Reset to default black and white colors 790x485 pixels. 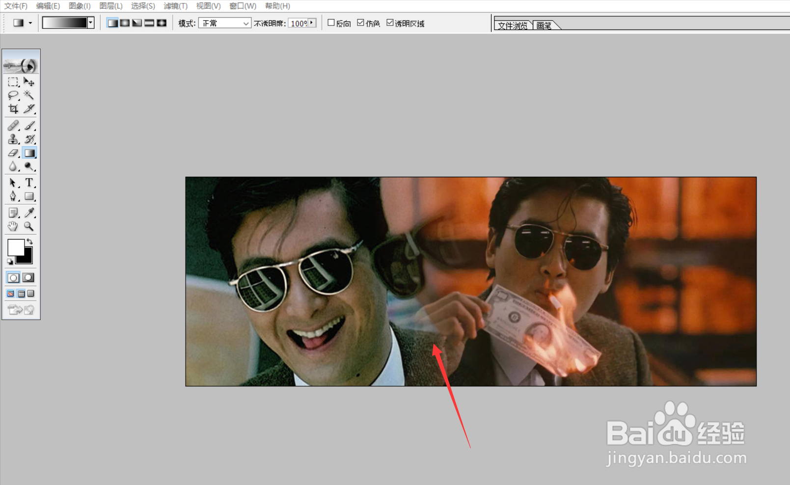10,262
